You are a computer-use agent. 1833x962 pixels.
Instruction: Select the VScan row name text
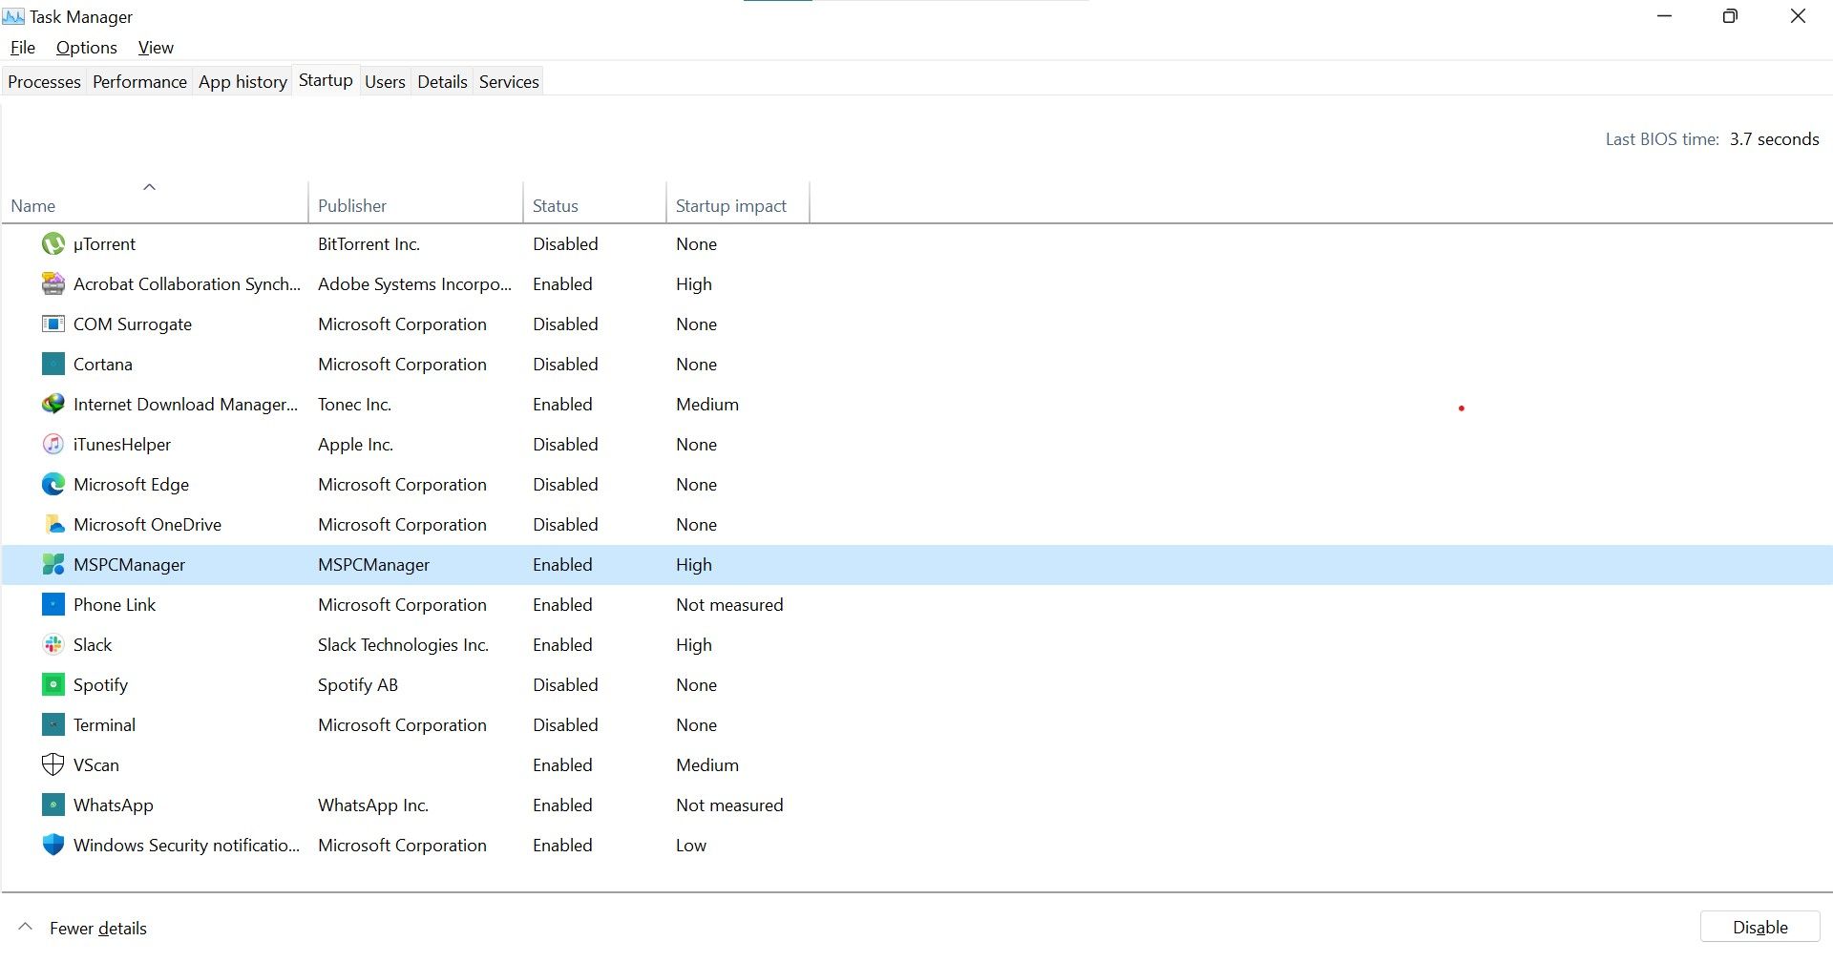pos(96,765)
